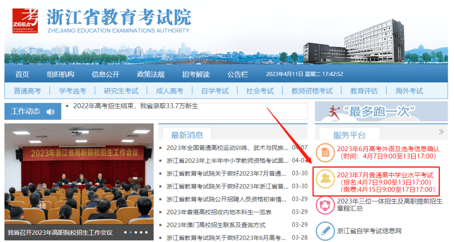Viewport: 454px width, 242px height.
Task: Switch to the 最新消息 tab
Action: point(187,135)
